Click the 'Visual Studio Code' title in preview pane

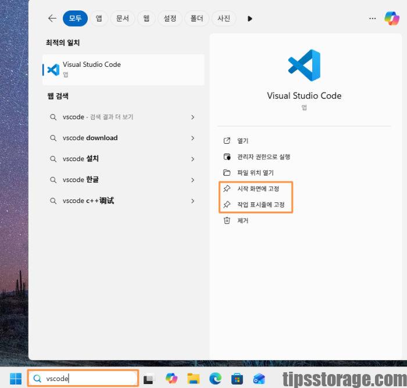(304, 96)
